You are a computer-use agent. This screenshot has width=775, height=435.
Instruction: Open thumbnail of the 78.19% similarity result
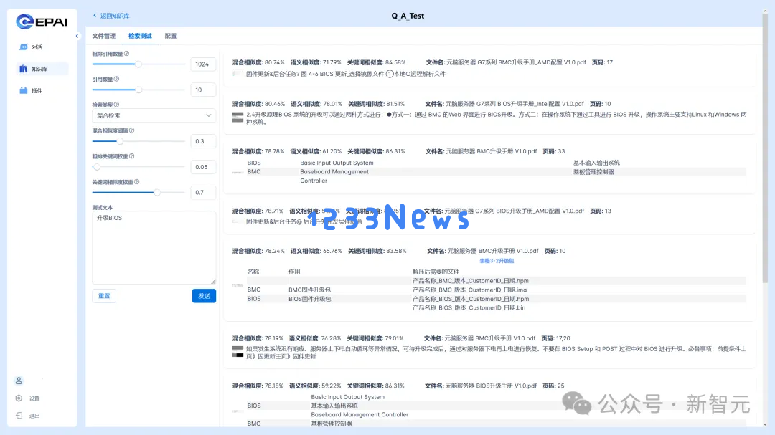tap(238, 352)
